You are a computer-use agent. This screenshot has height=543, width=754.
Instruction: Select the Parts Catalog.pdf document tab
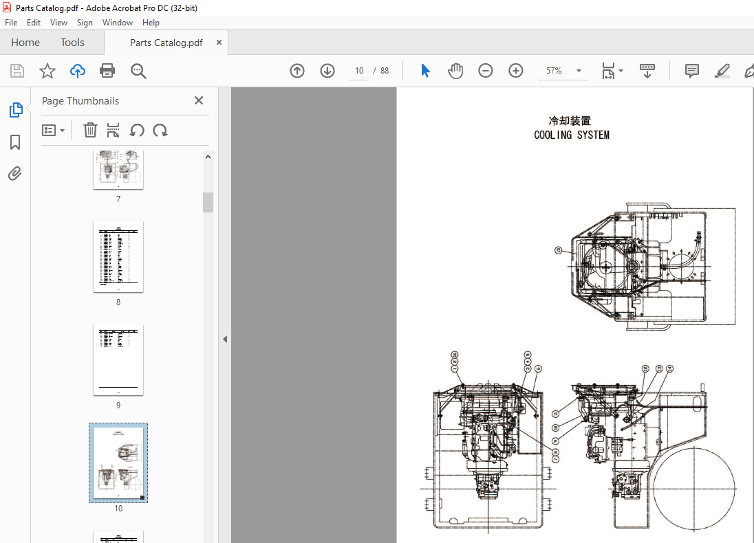point(166,43)
